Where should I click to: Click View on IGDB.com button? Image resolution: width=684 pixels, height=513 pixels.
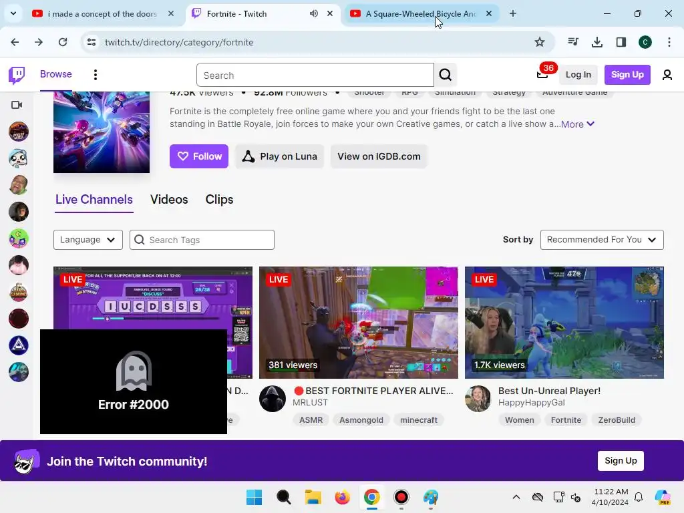[379, 156]
